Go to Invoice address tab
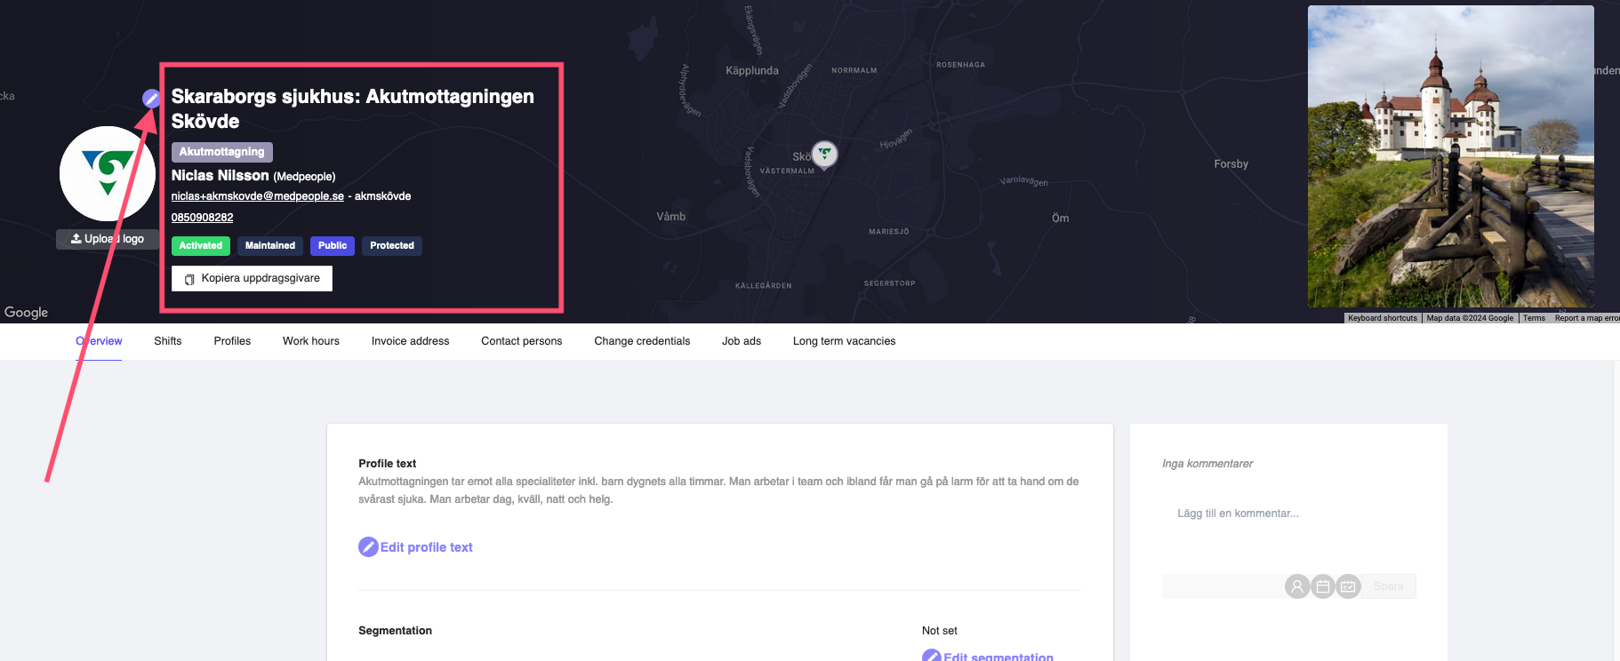 (x=411, y=341)
